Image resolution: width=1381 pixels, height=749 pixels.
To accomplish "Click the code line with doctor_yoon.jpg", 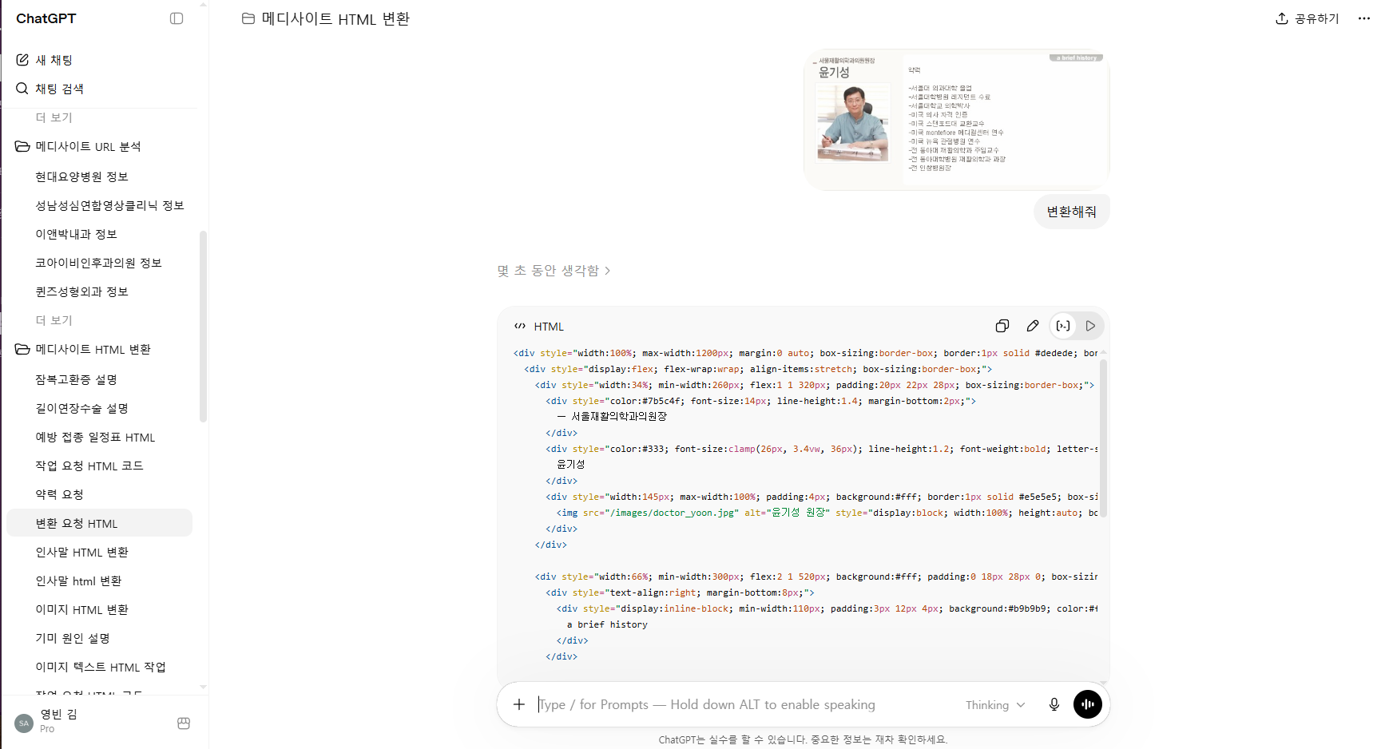I will pos(827,513).
